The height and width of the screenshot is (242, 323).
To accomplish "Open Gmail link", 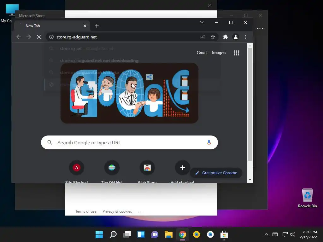I will (202, 53).
